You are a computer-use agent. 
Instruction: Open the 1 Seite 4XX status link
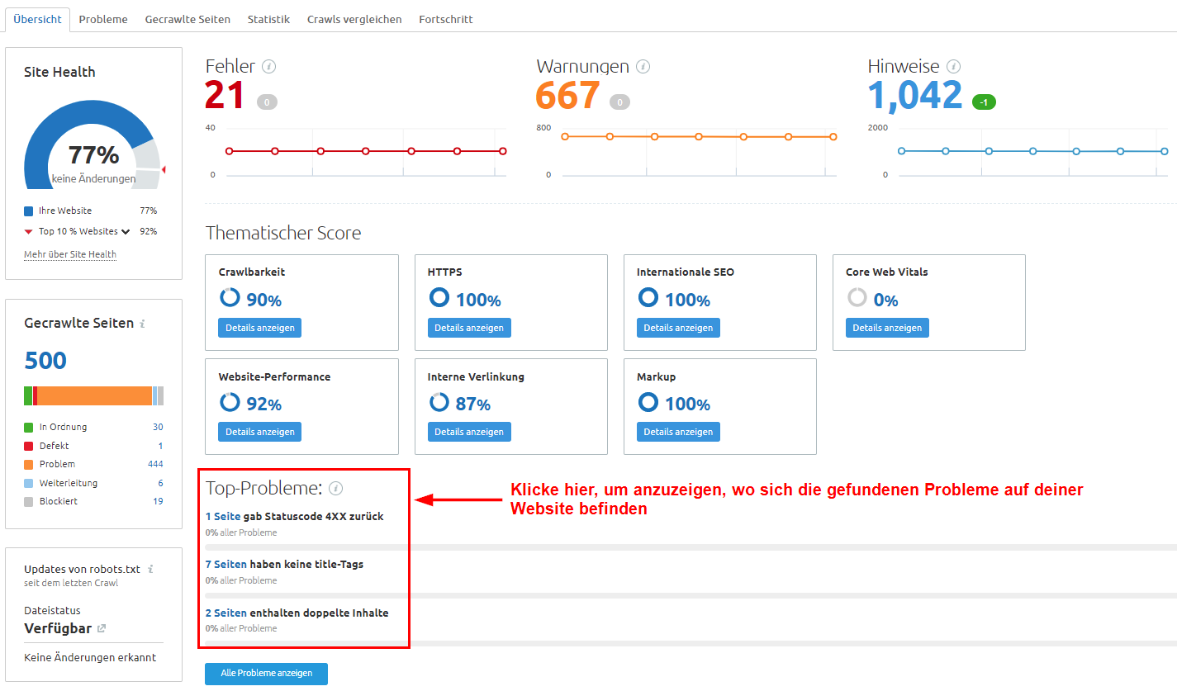click(223, 516)
